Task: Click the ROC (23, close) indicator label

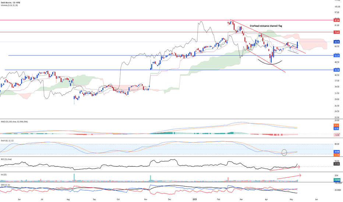Action: click(x=7, y=159)
